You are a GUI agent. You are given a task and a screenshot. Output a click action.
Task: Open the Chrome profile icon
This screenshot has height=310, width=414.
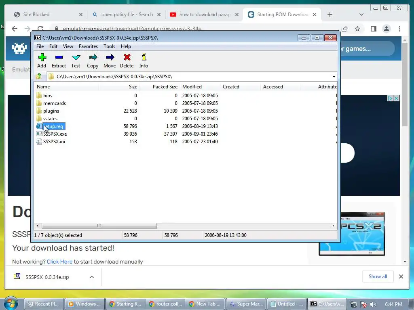tap(387, 29)
